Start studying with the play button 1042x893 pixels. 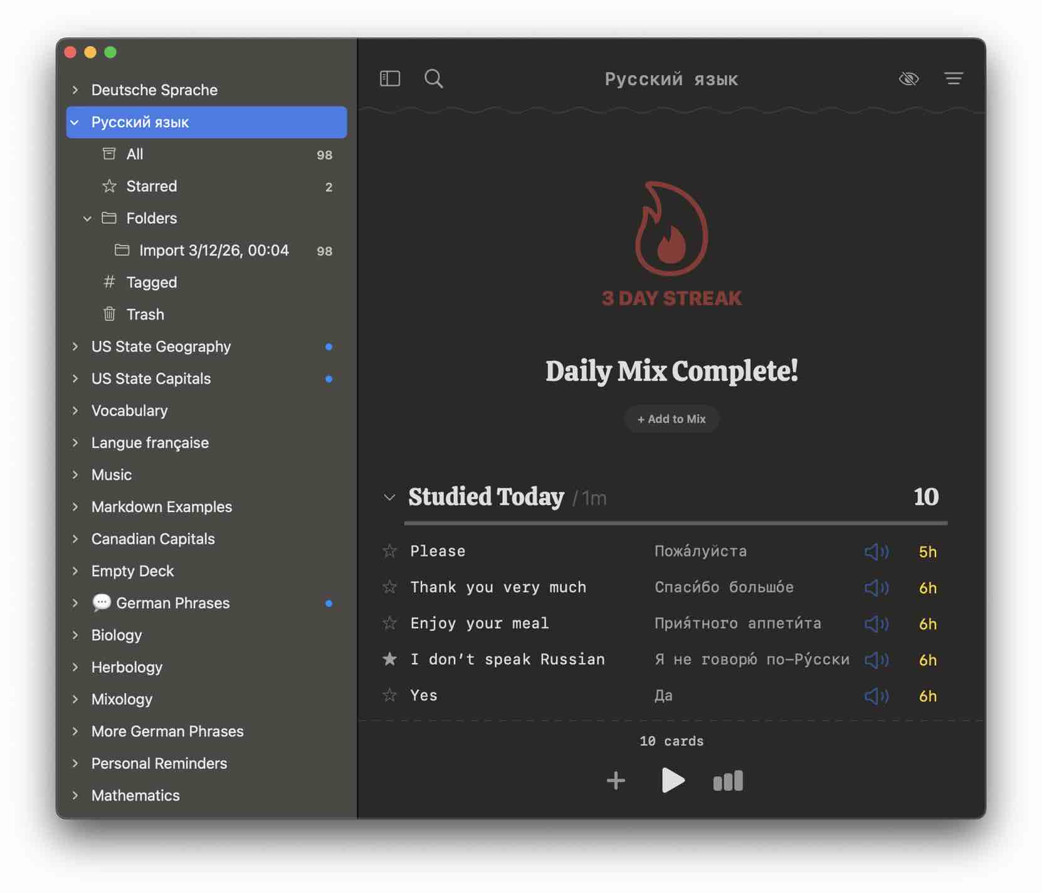click(672, 781)
